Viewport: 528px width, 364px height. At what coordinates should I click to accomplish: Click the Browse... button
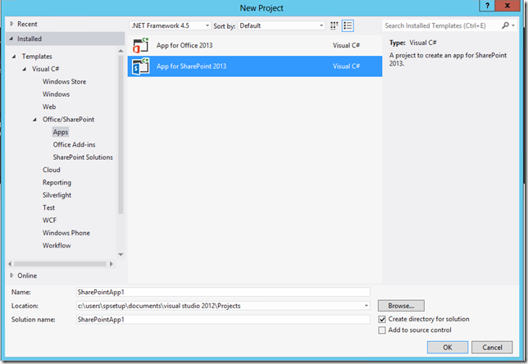[401, 306]
